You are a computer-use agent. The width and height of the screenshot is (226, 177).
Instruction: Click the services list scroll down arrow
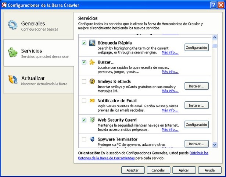[215, 145]
